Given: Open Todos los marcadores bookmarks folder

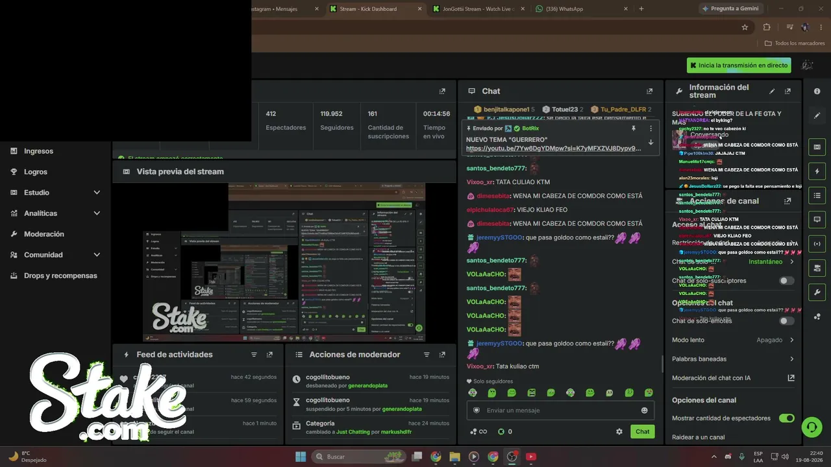Looking at the screenshot, I should pos(795,43).
